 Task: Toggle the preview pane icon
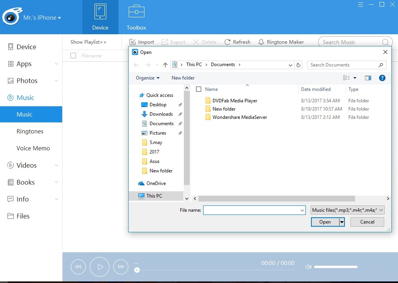coord(368,78)
